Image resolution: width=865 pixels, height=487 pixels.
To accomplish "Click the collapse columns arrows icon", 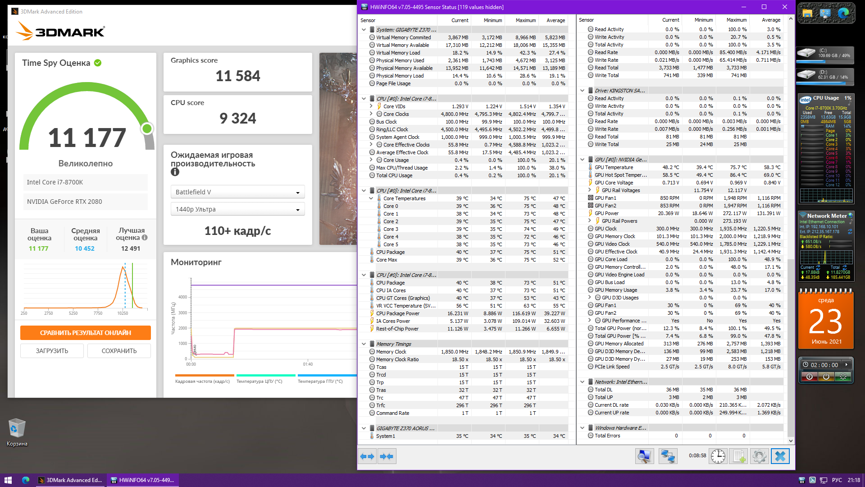I will click(387, 456).
